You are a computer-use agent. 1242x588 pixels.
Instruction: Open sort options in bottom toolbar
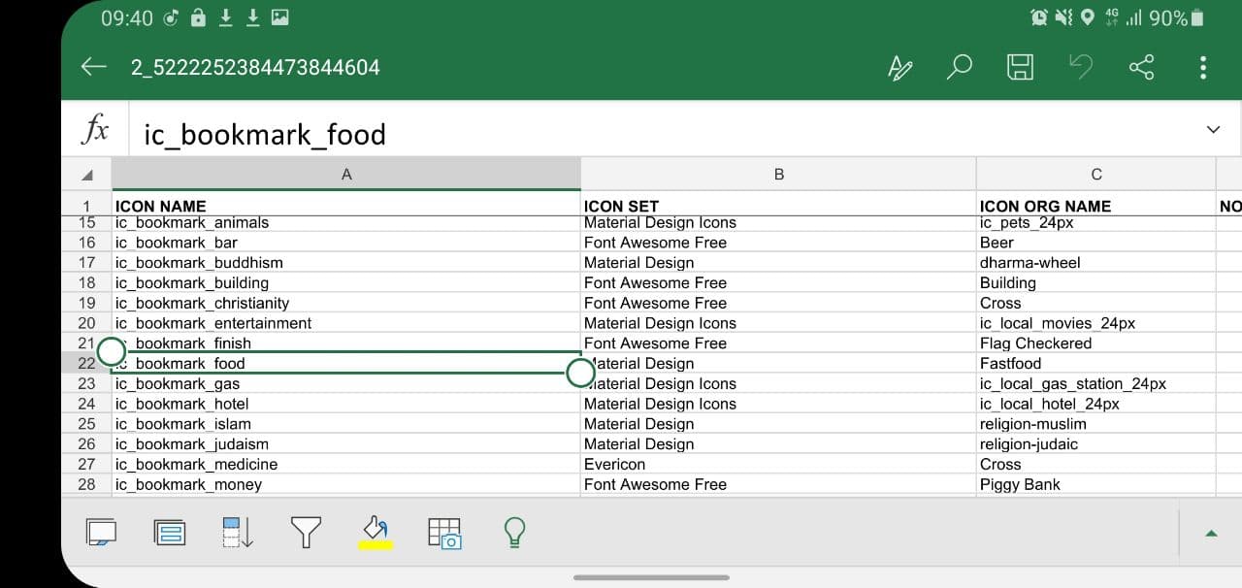(x=238, y=532)
